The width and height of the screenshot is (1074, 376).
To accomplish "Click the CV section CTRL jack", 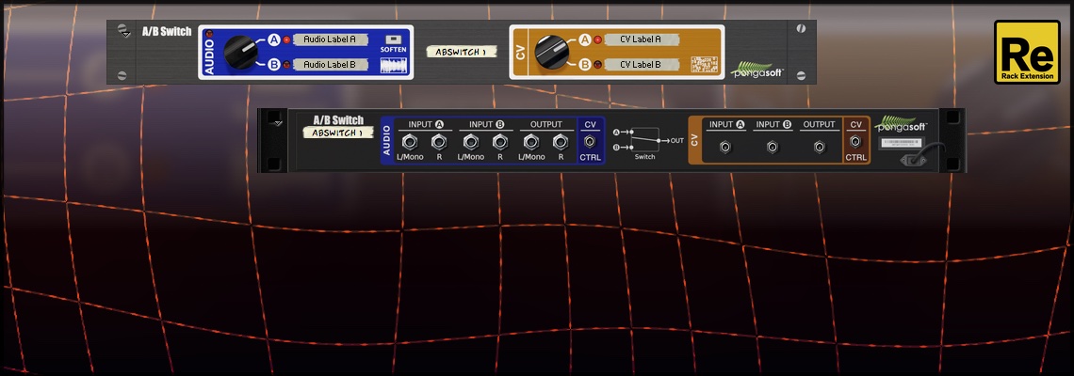I will coord(855,142).
